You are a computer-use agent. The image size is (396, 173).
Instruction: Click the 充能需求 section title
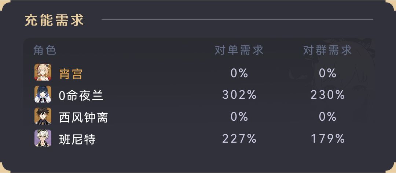[x=54, y=20]
